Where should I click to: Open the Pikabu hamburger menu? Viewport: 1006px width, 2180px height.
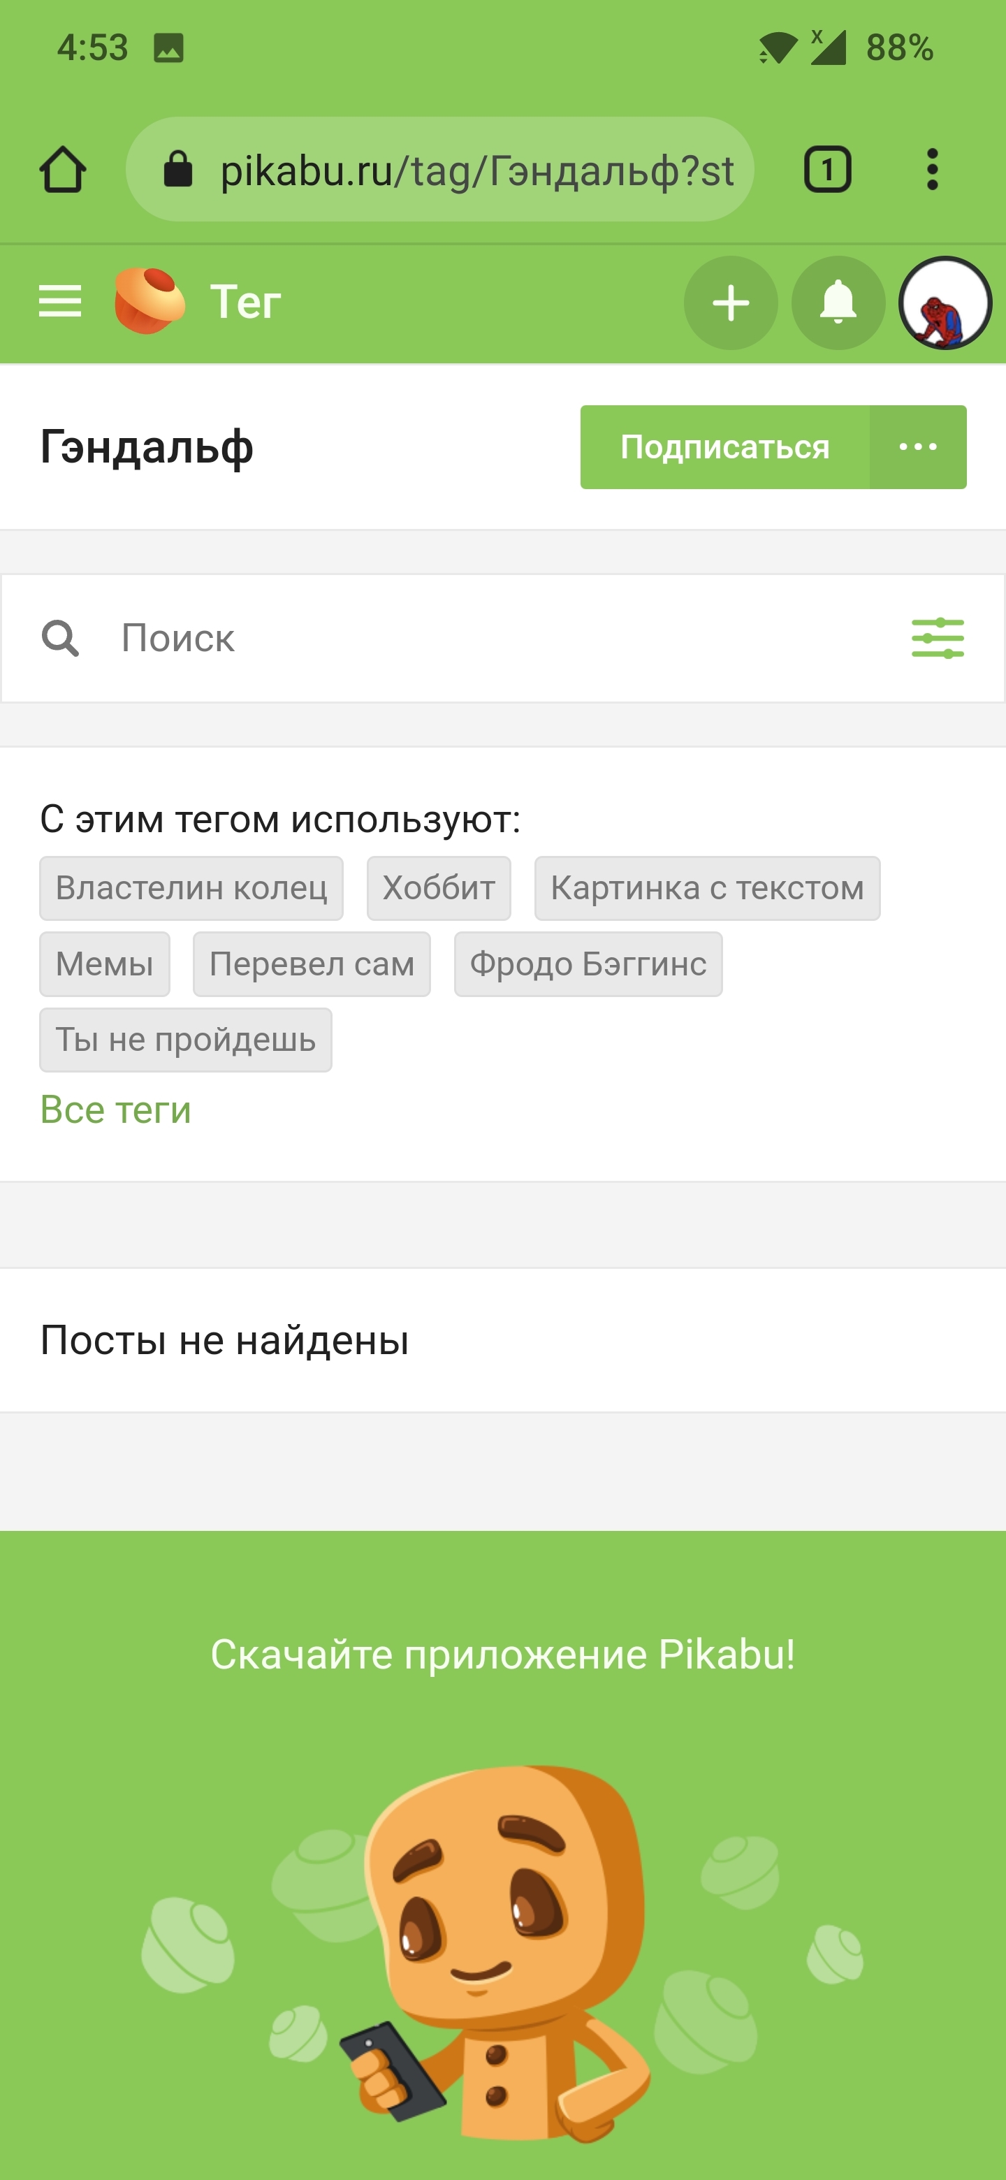(x=60, y=301)
